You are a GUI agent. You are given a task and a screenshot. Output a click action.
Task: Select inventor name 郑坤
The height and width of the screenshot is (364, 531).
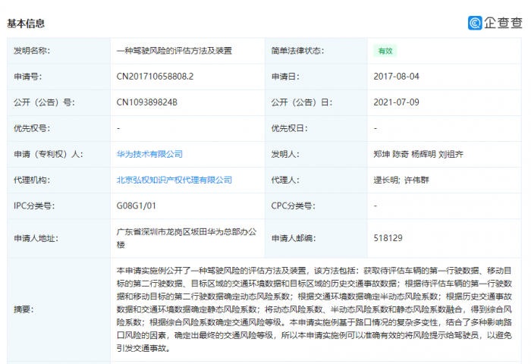[x=382, y=154]
